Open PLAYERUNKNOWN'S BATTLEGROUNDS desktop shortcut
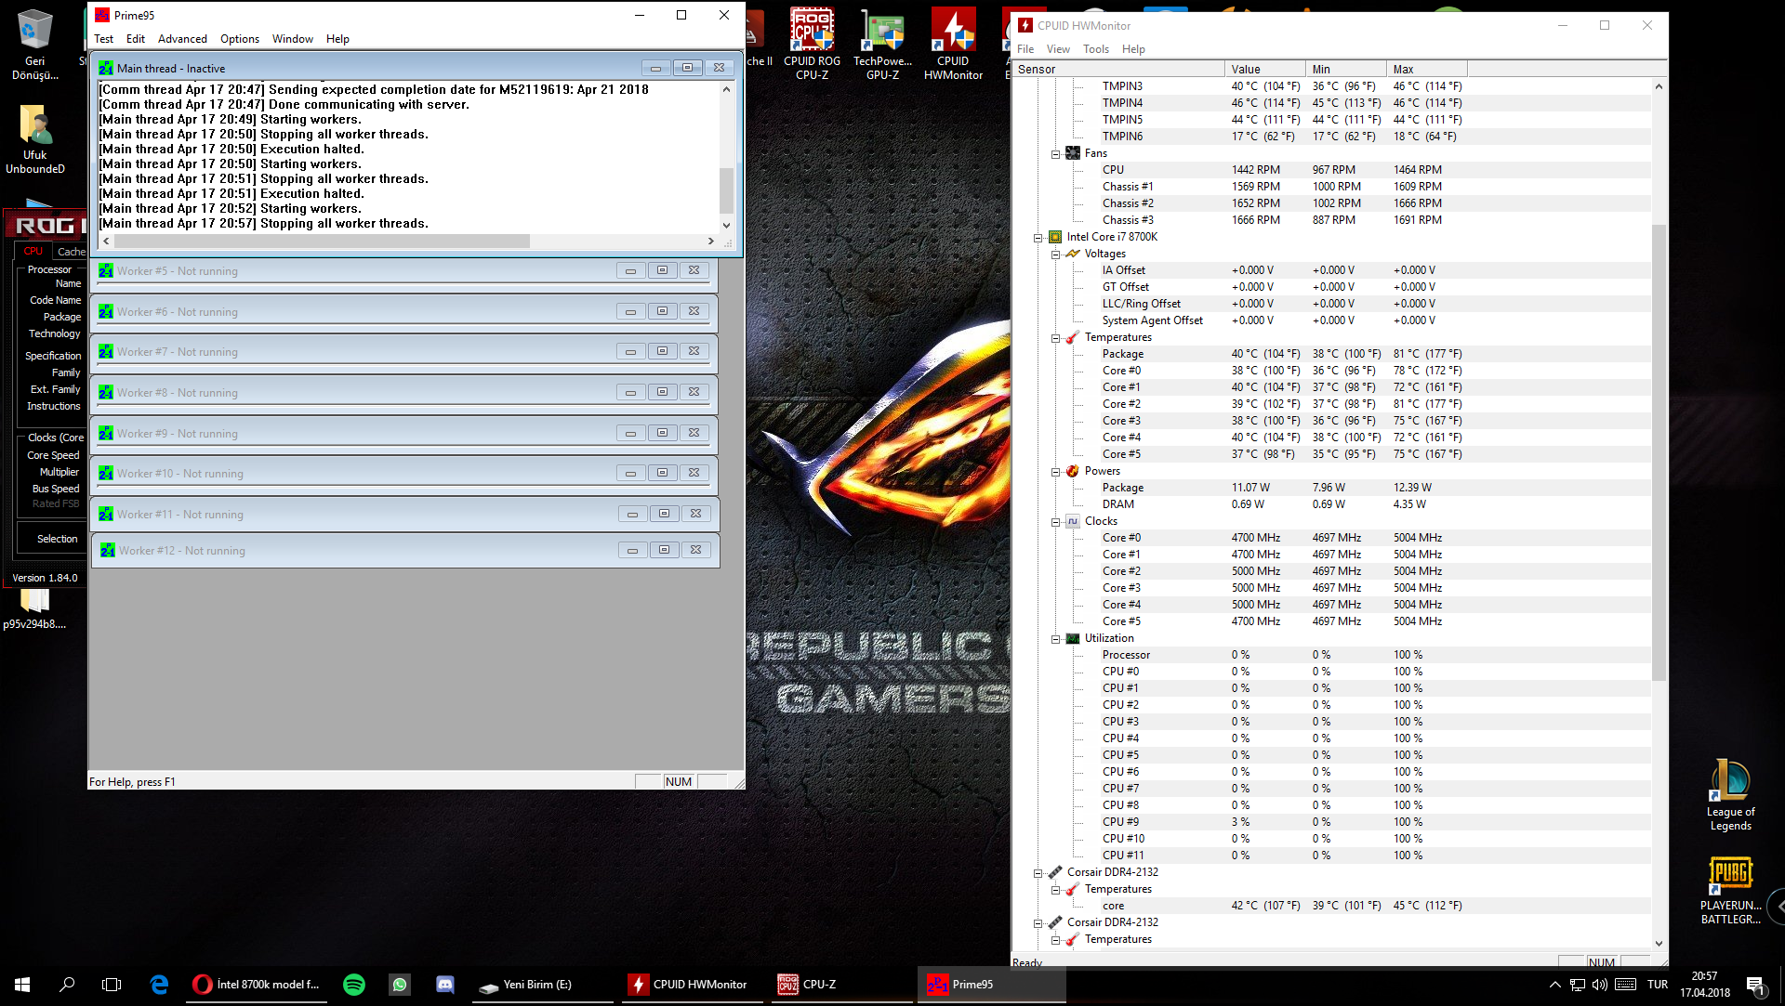Image resolution: width=1785 pixels, height=1006 pixels. (x=1730, y=890)
